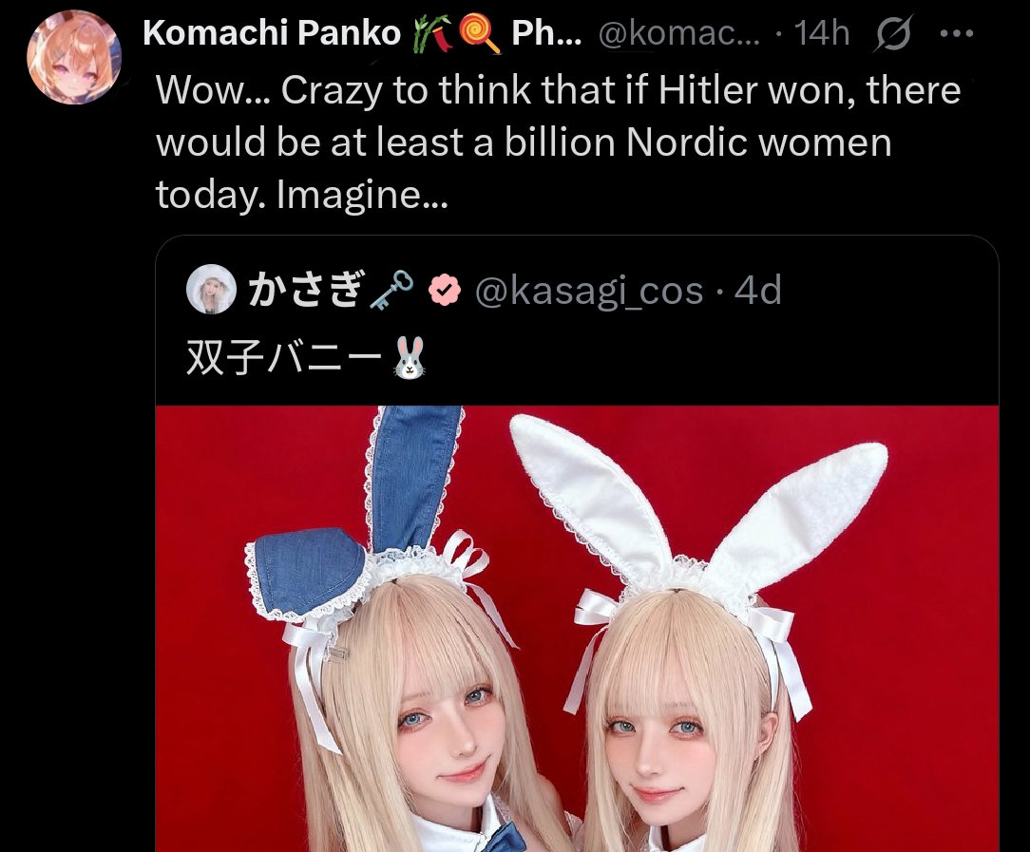Open the tweet text starting 'Wow... Crazy'
This screenshot has height=852, width=1030.
click(x=559, y=142)
